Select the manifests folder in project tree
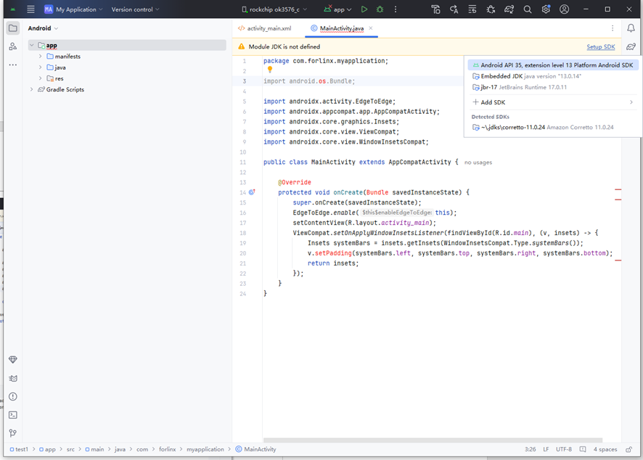The height and width of the screenshot is (460, 643). (63, 56)
